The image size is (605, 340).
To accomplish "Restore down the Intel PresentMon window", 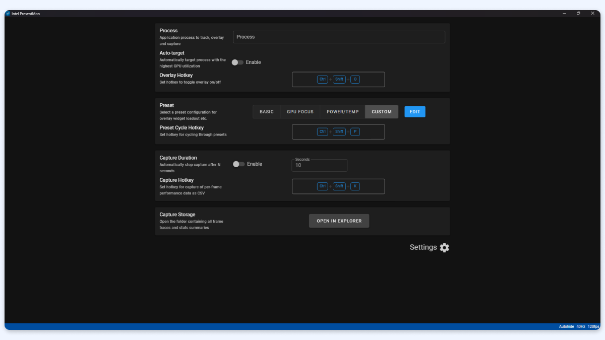I will (x=578, y=14).
